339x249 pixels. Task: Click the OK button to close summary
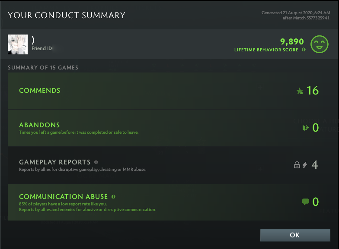295,235
